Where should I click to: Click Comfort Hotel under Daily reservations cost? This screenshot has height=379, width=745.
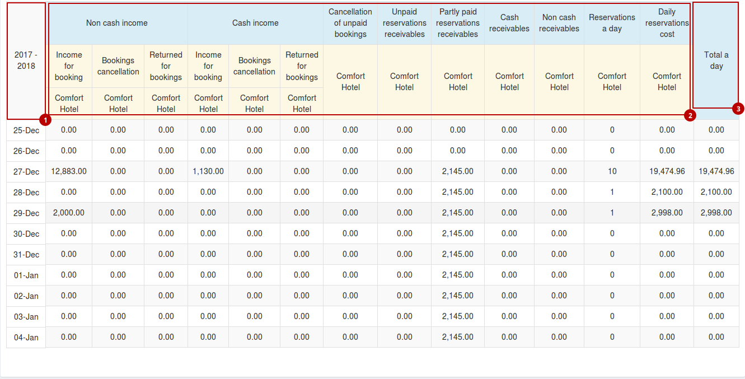[667, 82]
